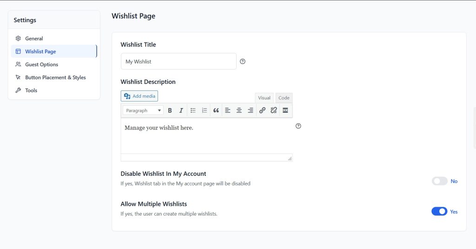
Task: Insert a bulleted list
Action: 193,110
